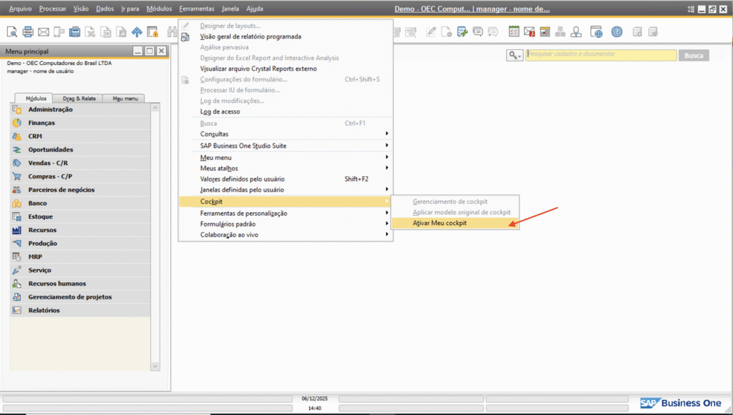This screenshot has width=733, height=415.
Task: Open the search magnifier dropdown
Action: pos(515,55)
